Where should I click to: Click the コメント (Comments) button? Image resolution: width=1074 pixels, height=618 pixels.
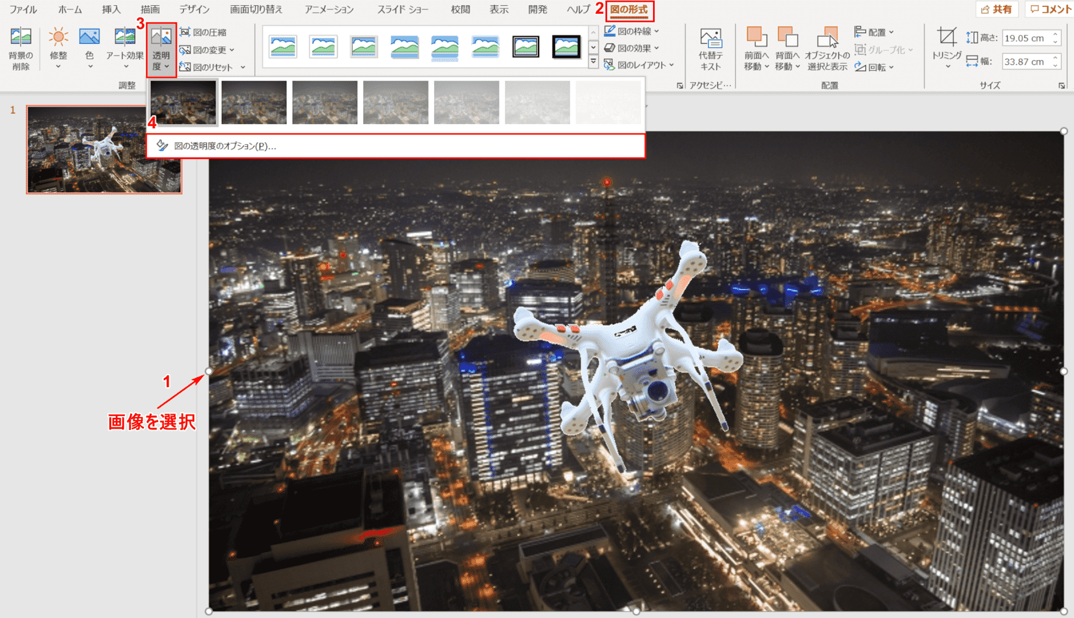(x=1051, y=9)
